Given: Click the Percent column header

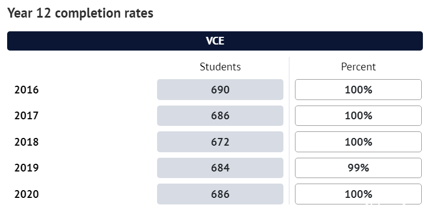Looking at the screenshot, I should pos(358,67).
